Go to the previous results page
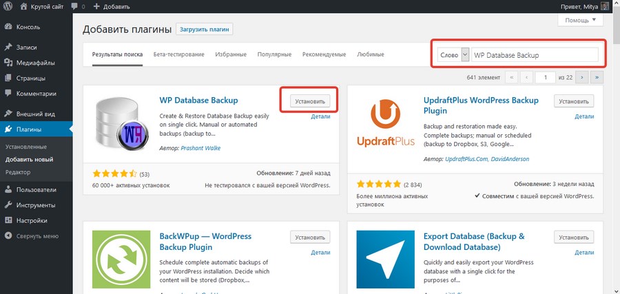620x294 pixels. click(526, 77)
